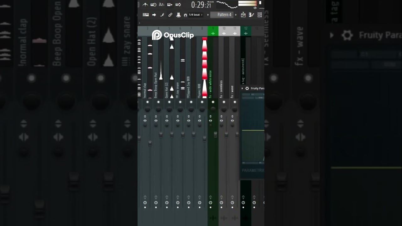
Task: Open the piano roll view icon
Action: coord(251,15)
